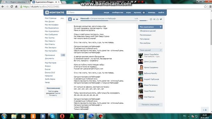Open Обновления друзей audio section

tap(148, 31)
